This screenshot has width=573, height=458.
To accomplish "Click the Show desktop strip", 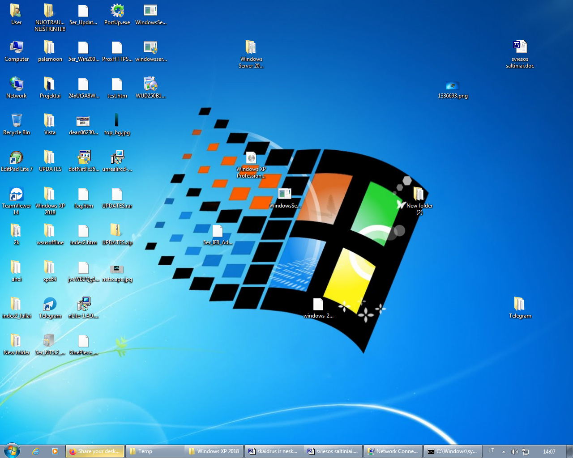I will pyautogui.click(x=569, y=451).
